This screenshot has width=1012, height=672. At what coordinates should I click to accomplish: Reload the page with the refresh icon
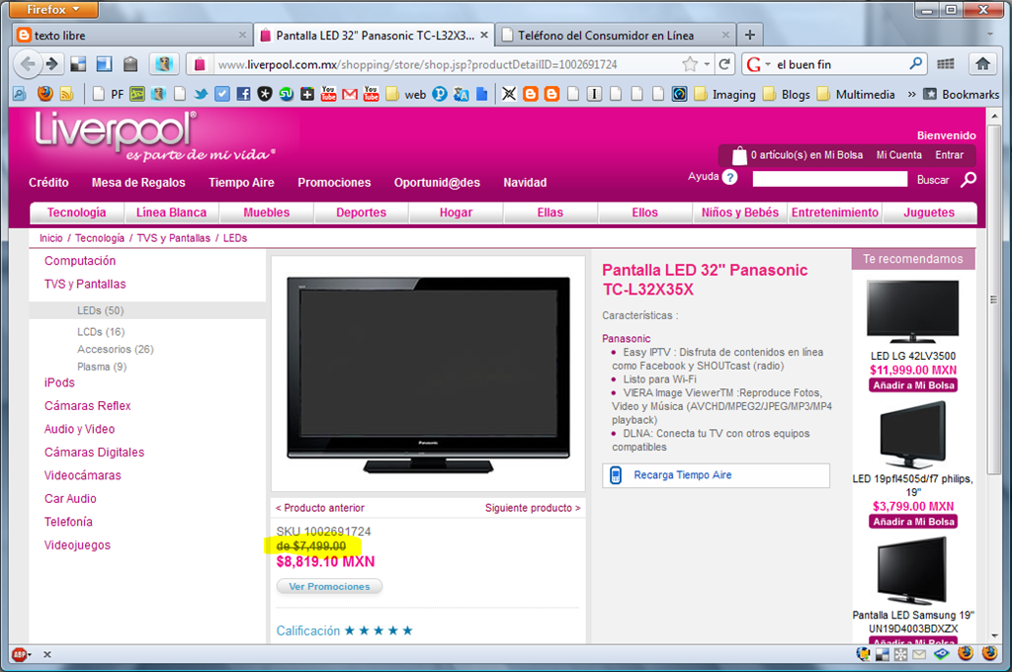[x=724, y=64]
